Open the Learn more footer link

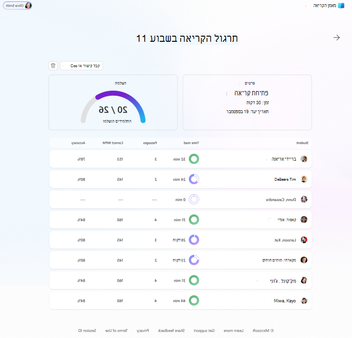click(234, 330)
